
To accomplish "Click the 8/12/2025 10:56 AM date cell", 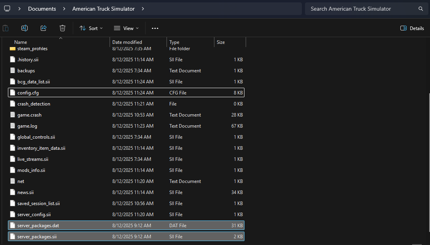I will point(133,204).
